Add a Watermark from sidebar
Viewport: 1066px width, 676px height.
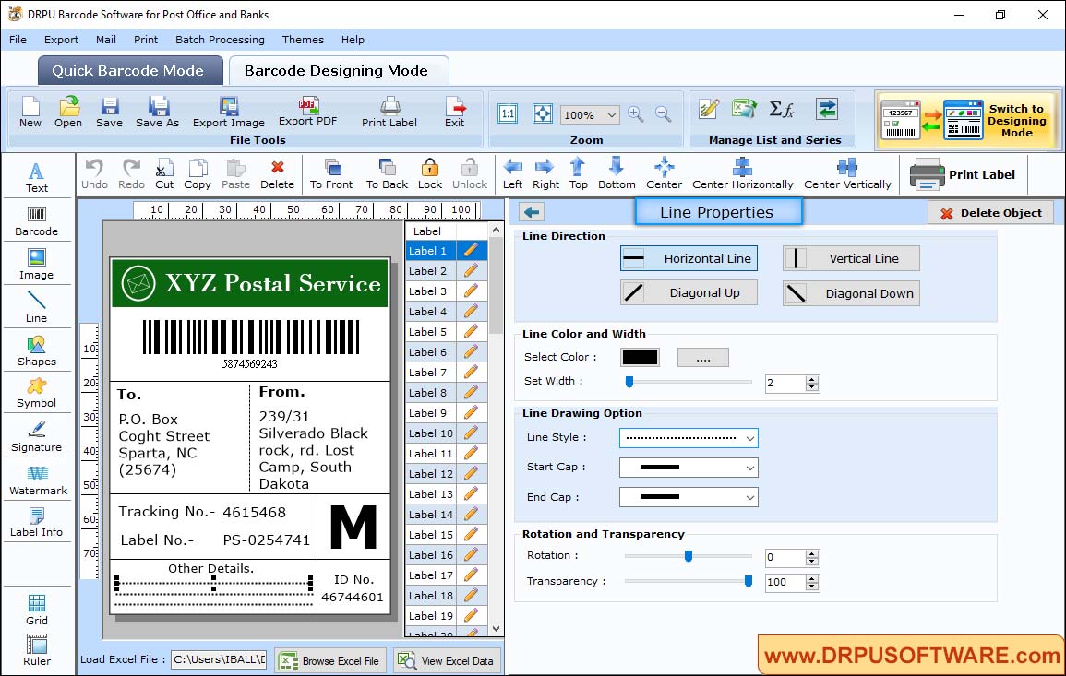(x=38, y=480)
